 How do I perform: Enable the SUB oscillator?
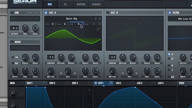pos(12,13)
